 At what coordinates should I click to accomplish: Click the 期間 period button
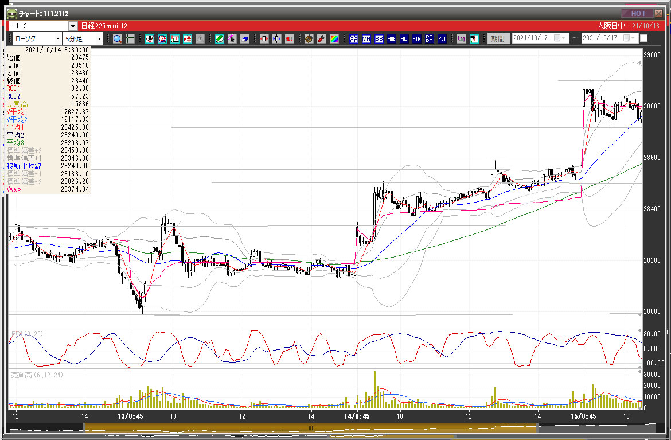pos(498,38)
